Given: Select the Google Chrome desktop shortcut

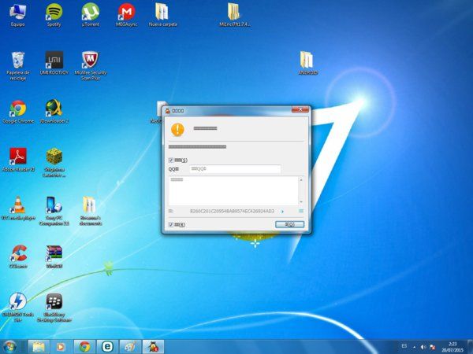Looking at the screenshot, I should 18,112.
